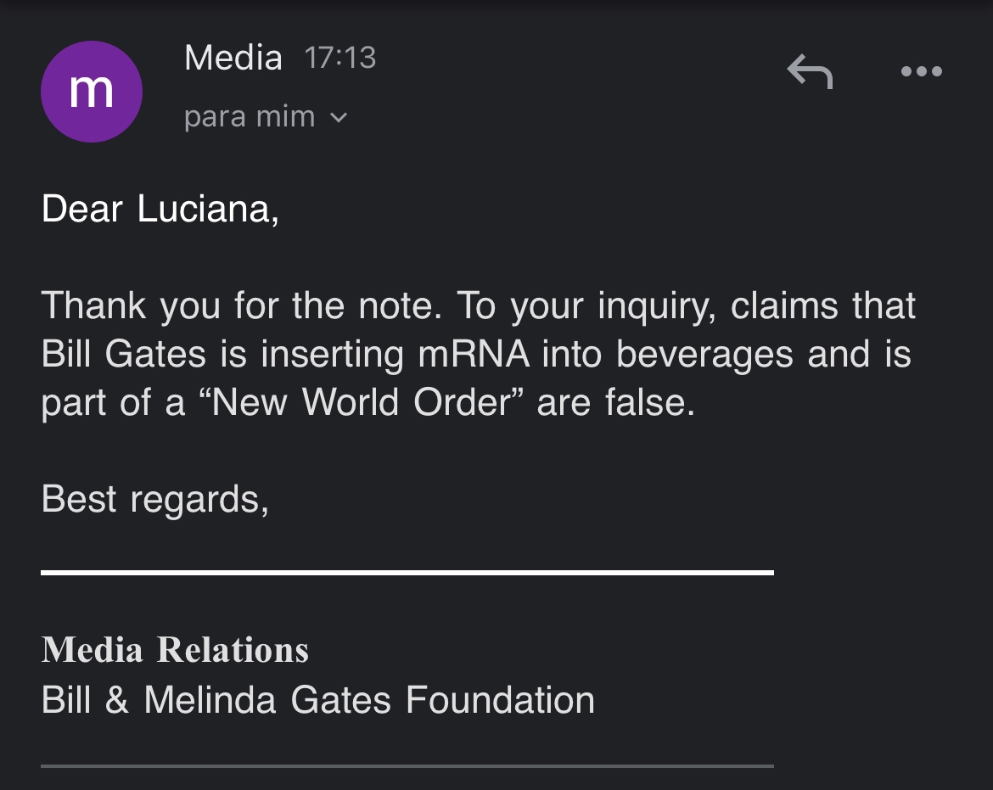Click the bold 'Media Relations' signature title
993x790 pixels.
pyautogui.click(x=175, y=650)
